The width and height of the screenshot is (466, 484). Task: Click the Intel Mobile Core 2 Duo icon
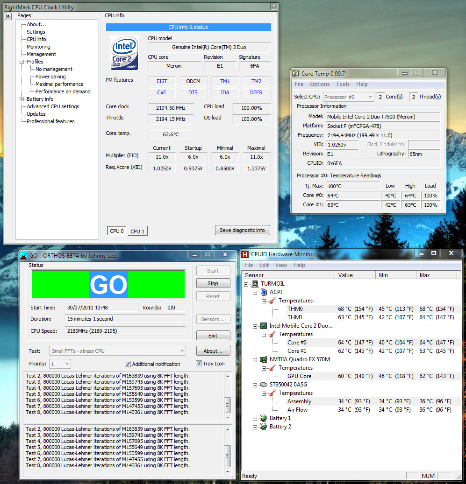[x=264, y=326]
